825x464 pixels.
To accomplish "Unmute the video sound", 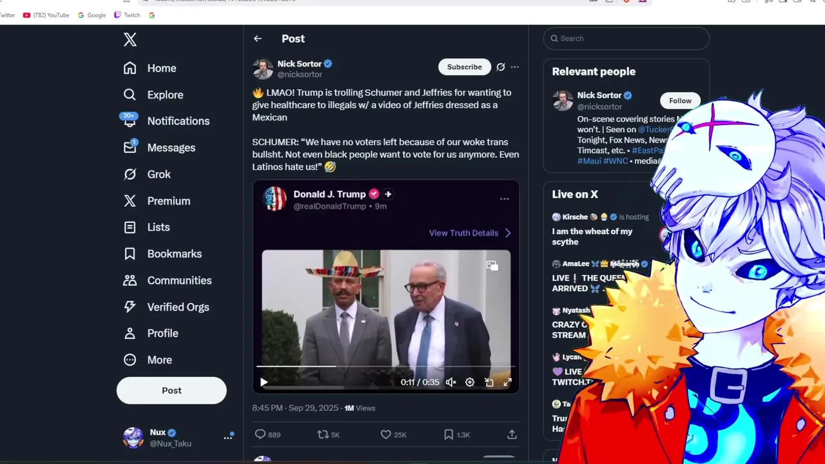I will pos(451,382).
